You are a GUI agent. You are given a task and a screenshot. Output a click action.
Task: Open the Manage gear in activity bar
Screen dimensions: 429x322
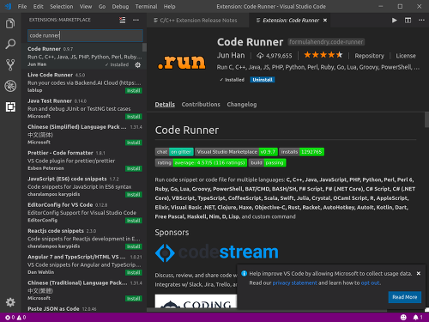10,302
